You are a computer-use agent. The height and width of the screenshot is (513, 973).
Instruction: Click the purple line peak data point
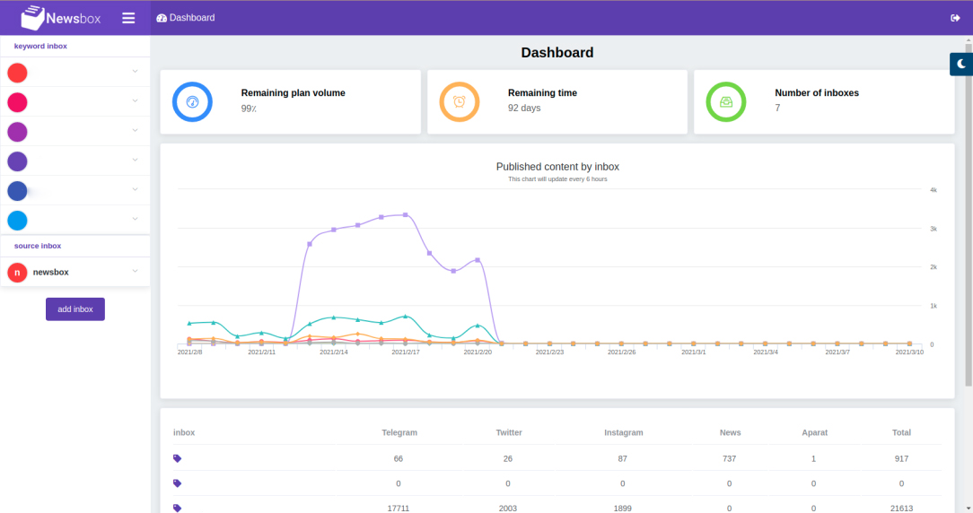coord(405,214)
